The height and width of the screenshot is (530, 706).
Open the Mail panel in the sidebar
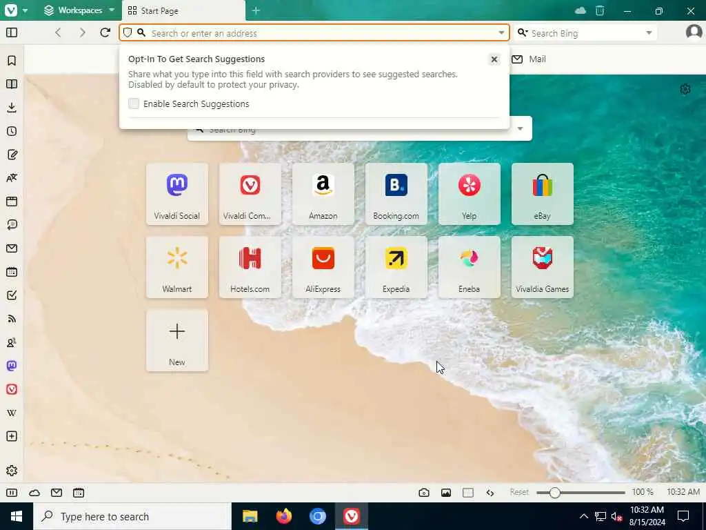pyautogui.click(x=12, y=248)
